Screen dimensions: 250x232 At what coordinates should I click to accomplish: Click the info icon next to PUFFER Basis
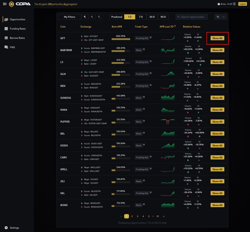[x=144, y=121]
